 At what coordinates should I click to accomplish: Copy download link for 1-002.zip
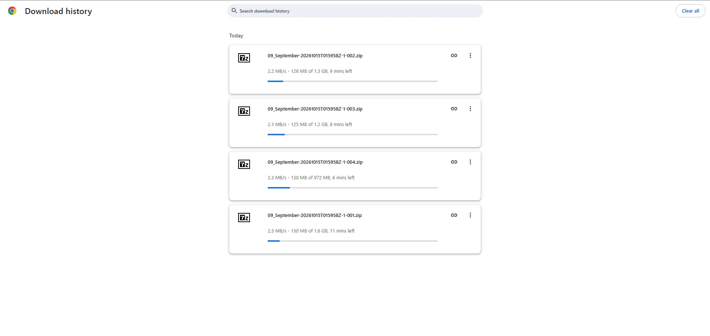click(454, 55)
